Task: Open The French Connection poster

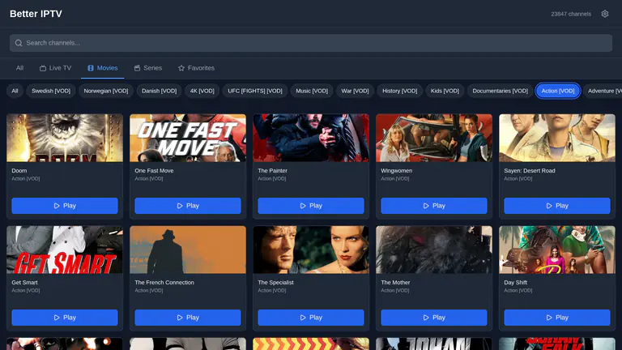Action: [188, 250]
